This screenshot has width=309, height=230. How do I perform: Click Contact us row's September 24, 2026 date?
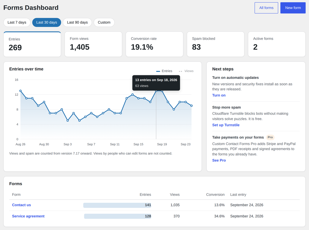point(247,205)
